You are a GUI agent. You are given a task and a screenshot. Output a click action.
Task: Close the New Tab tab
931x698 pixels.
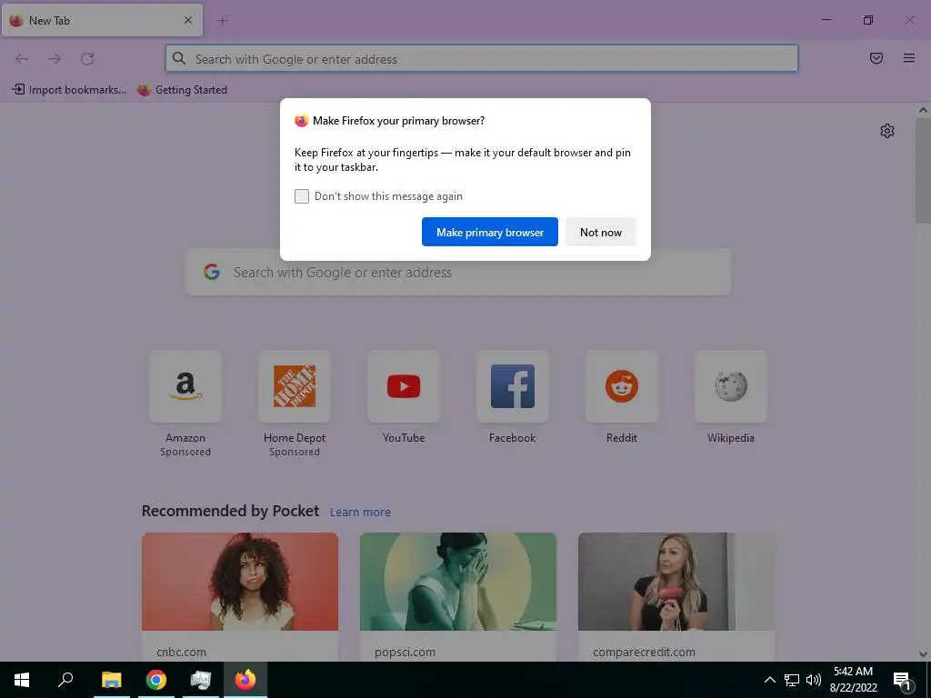(187, 20)
